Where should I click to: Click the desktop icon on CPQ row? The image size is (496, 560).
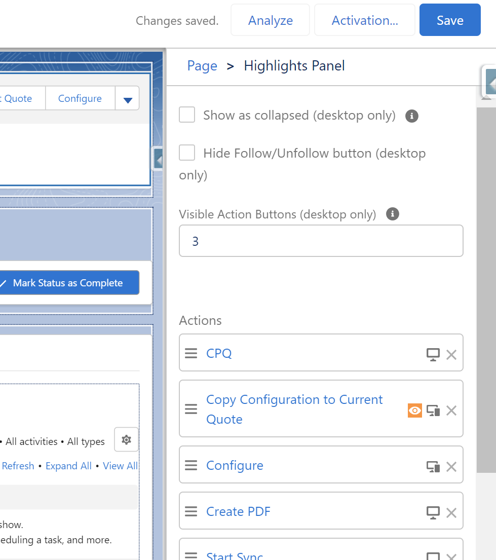pos(433,355)
